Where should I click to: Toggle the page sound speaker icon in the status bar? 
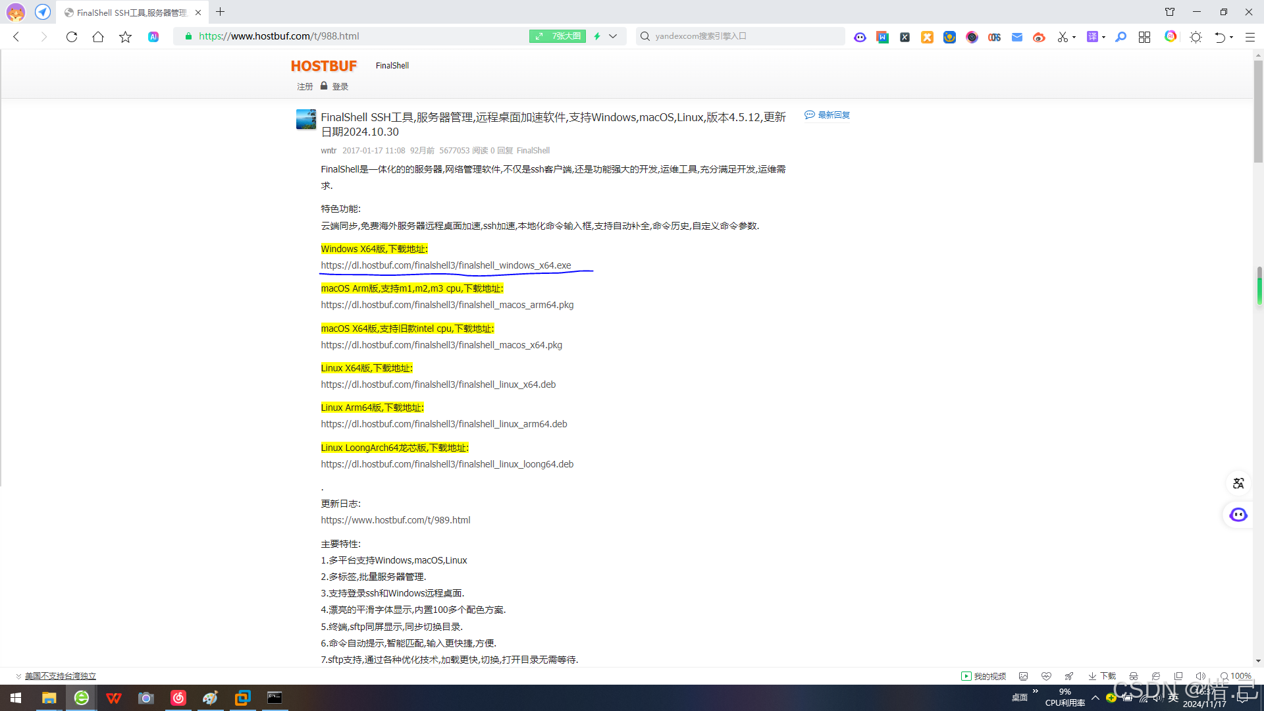coord(1200,676)
